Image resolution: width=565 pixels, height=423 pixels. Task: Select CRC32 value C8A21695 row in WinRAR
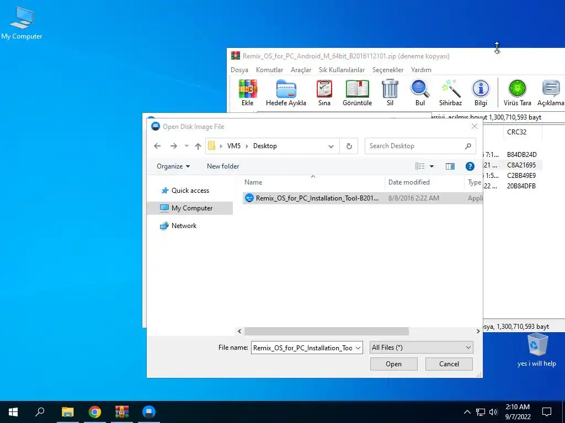coord(521,165)
